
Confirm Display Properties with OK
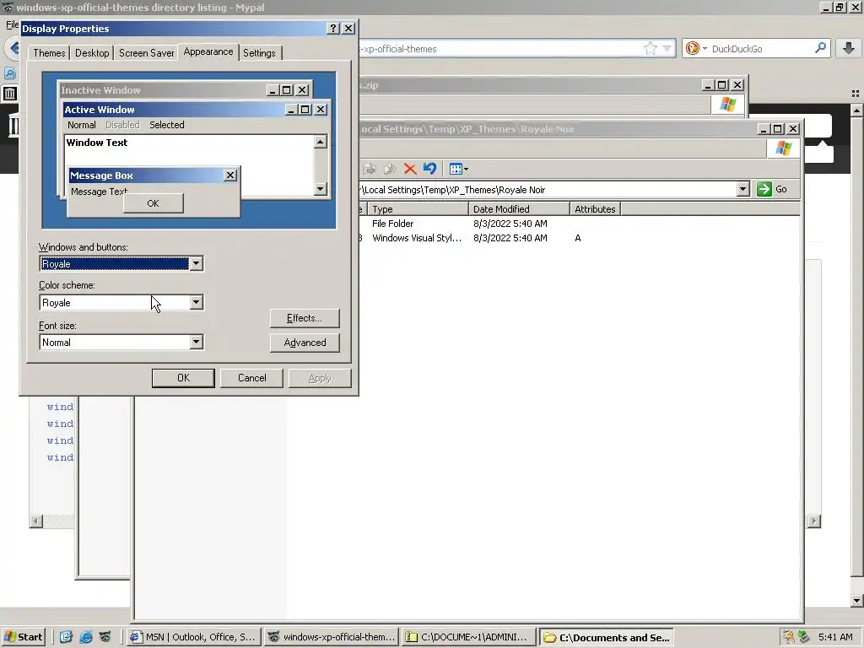click(x=183, y=378)
